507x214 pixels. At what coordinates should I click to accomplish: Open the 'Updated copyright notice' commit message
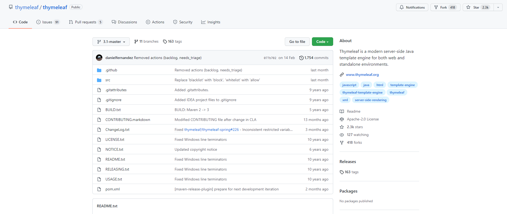[x=196, y=150]
